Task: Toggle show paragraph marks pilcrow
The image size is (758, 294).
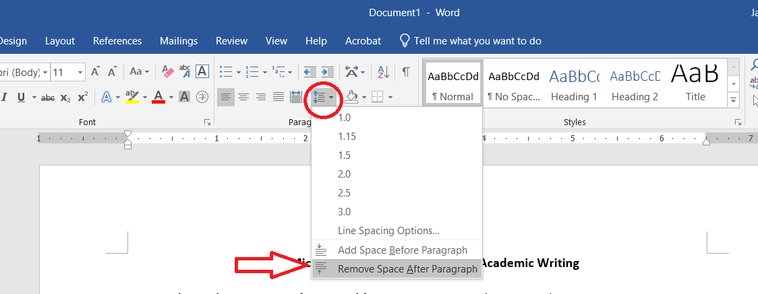Action: pyautogui.click(x=406, y=72)
